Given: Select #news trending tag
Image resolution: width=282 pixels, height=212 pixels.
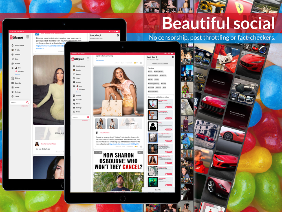Looking at the screenshot, I should coord(150,72).
